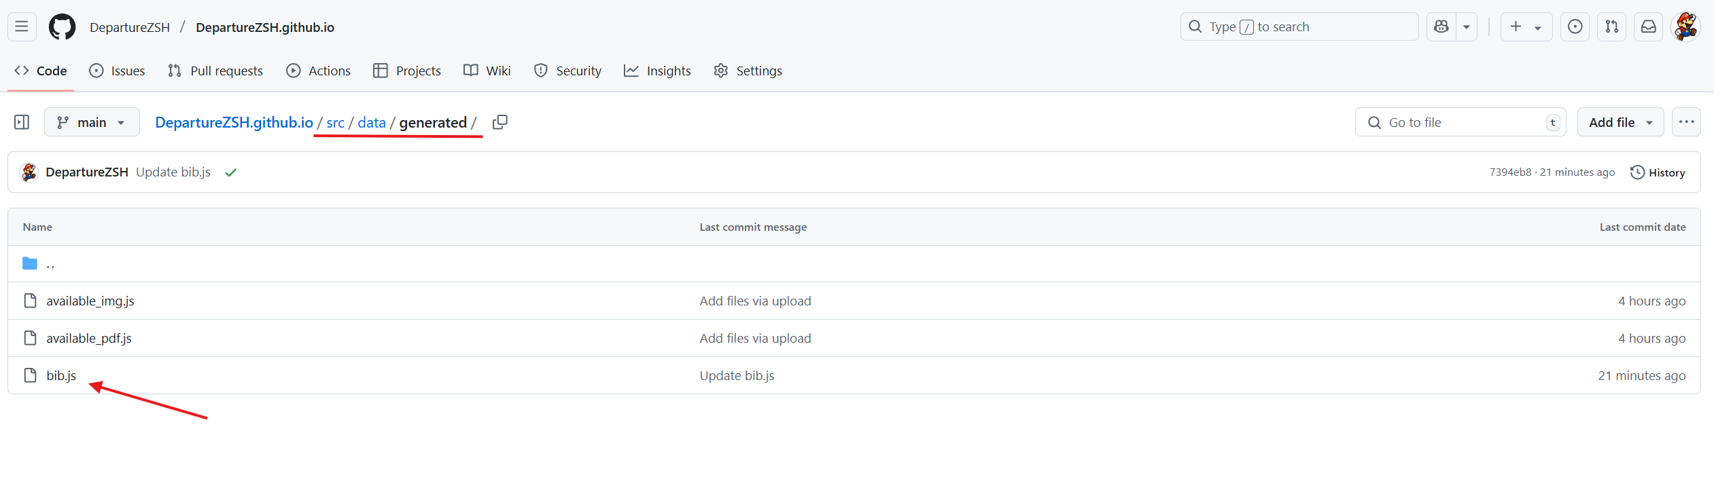Screen dimensions: 1714x488
Task: Open your issues icon in header
Action: (1575, 26)
